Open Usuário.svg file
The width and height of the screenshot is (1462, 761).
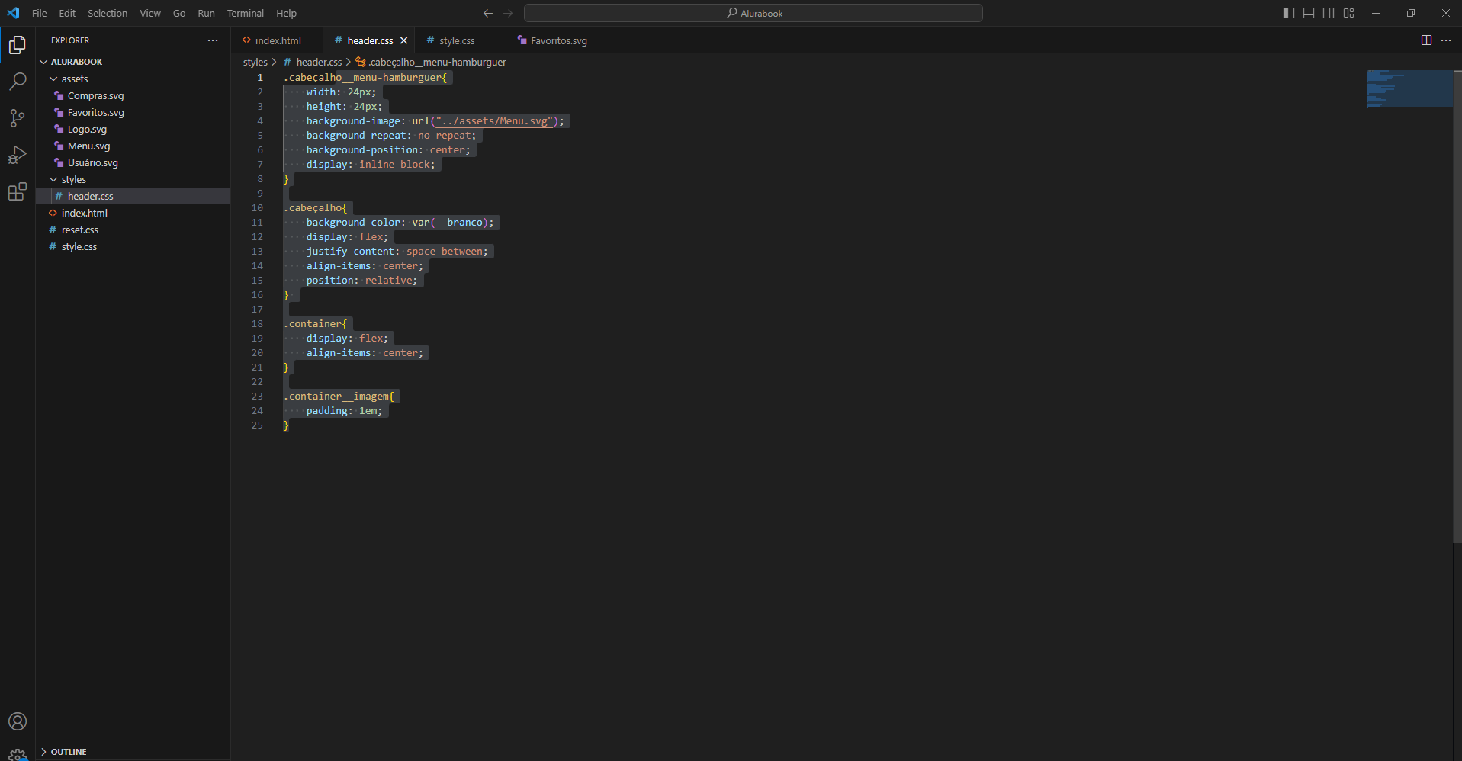[92, 162]
